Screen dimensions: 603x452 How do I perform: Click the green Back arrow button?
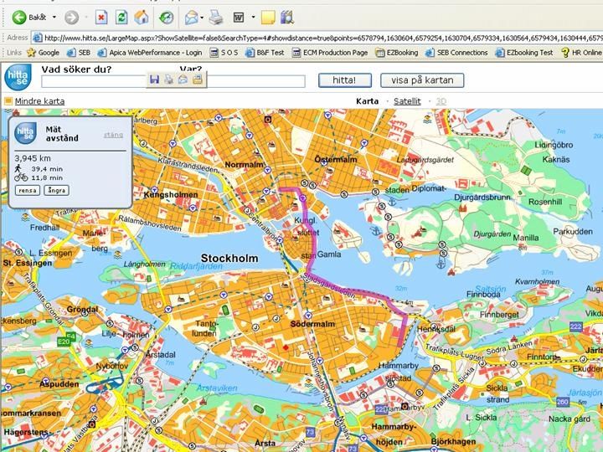point(19,18)
